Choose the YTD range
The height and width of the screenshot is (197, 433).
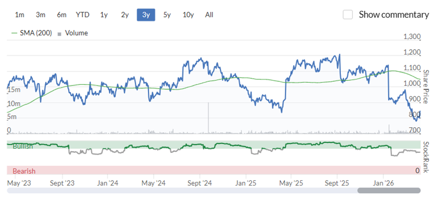coord(82,15)
